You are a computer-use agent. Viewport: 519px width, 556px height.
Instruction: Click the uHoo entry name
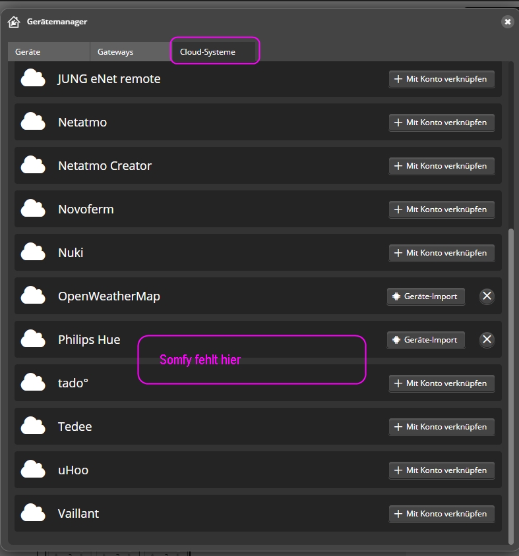click(x=73, y=470)
